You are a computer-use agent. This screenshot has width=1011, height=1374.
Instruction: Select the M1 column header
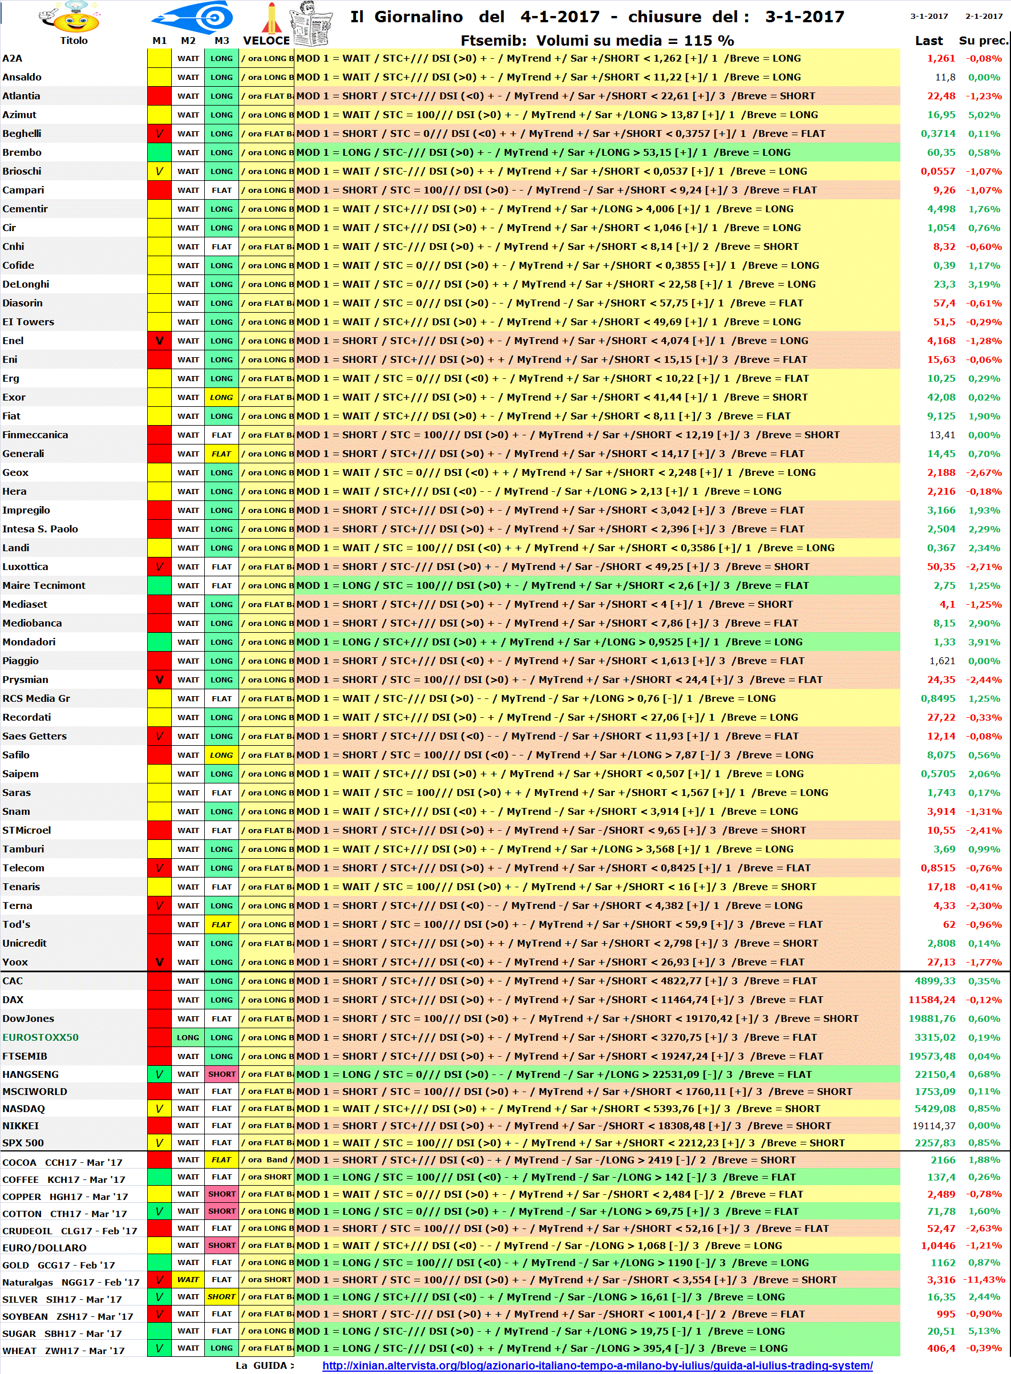point(160,41)
